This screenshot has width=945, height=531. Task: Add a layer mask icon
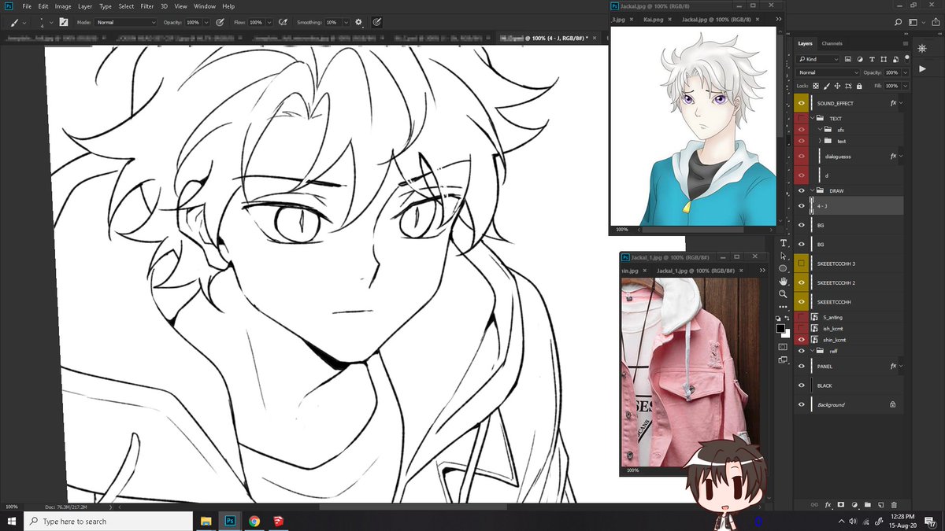click(841, 505)
